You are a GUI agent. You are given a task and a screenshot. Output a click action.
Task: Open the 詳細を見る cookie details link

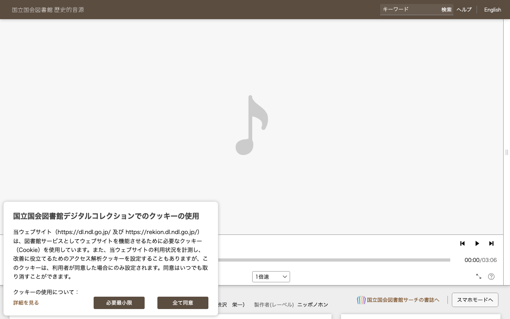point(26,303)
